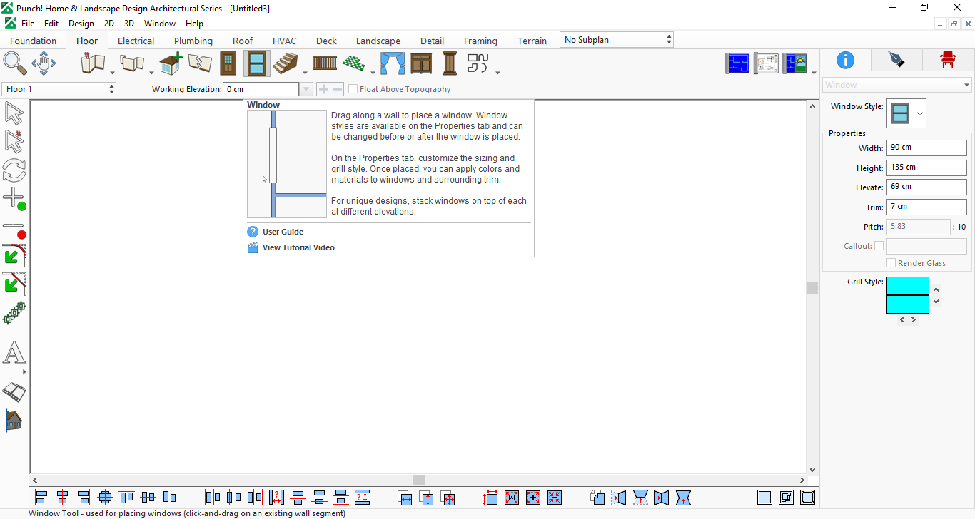Select the green checkered Floor covering tool
The height and width of the screenshot is (519, 975).
(x=354, y=63)
